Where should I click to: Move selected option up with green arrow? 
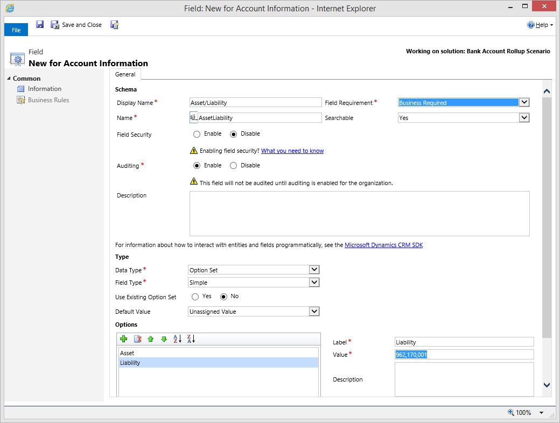[x=151, y=339]
